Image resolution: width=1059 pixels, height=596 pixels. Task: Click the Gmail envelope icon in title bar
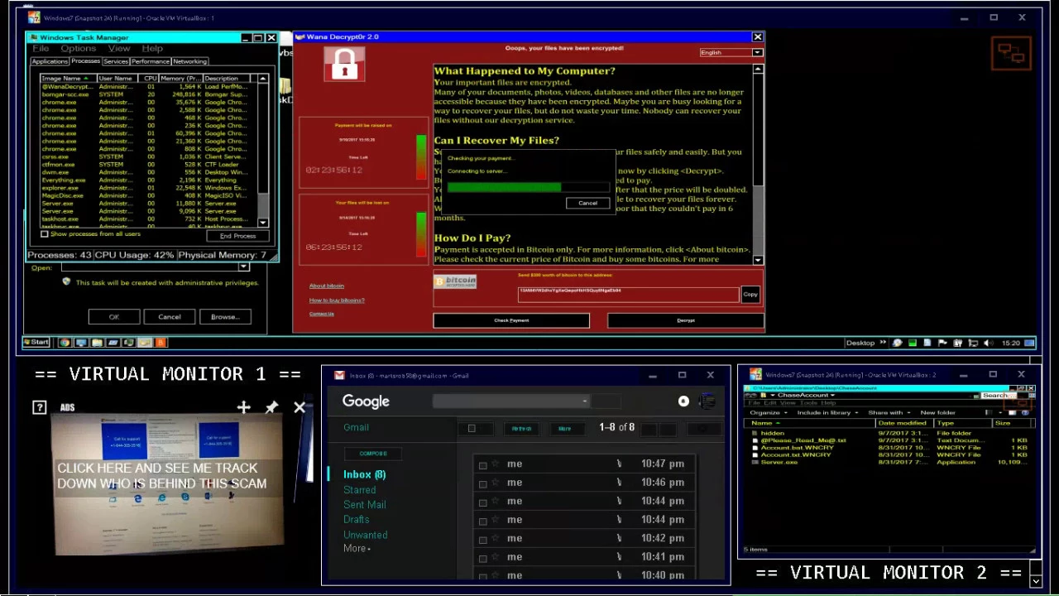point(339,375)
